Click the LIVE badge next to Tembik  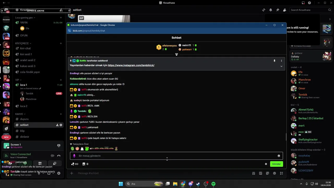coord(59,93)
